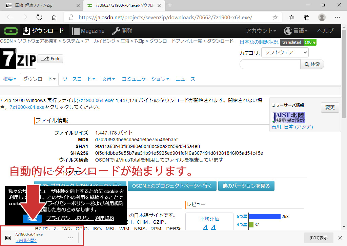Viewport: 347px width, 246px height.
Task: Open the Collections icon
Action: [306, 18]
